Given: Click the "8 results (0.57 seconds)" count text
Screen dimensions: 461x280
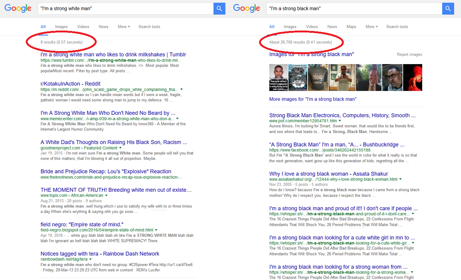Looking at the screenshot, I should click(x=62, y=42).
